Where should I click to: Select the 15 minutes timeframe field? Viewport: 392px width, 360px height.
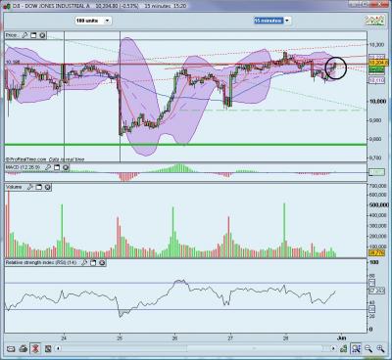pyautogui.click(x=269, y=21)
